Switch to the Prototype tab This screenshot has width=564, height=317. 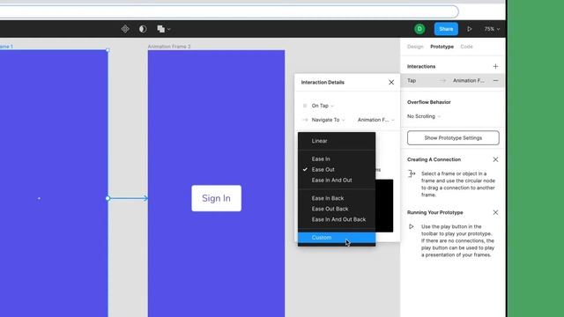tap(442, 47)
